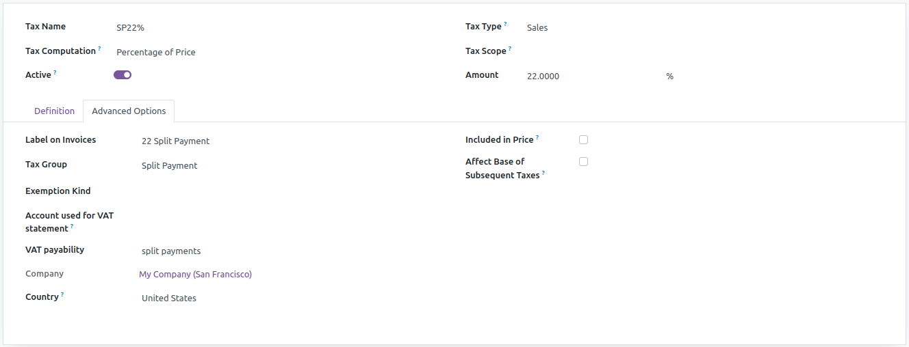909x347 pixels.
Task: Open the help tooltip beside Tax Computation
Action: 99,48
